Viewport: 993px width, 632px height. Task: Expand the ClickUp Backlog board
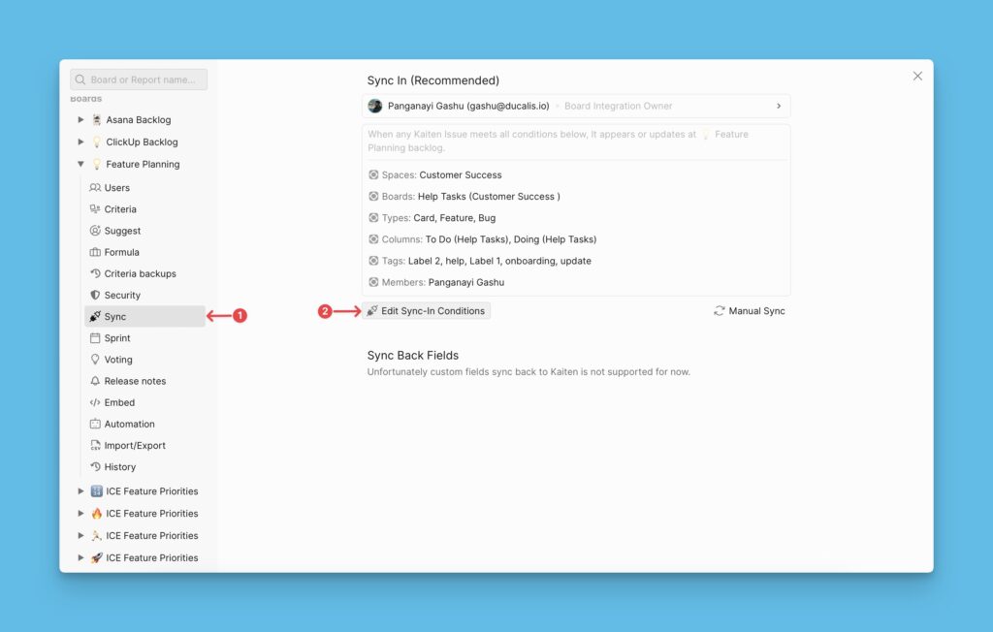click(x=81, y=142)
